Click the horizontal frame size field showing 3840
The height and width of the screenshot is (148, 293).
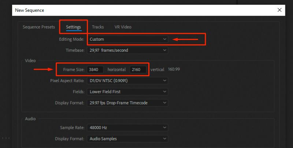pos(95,69)
